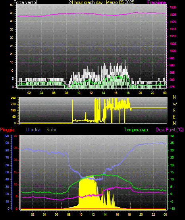This screenshot has width=185, height=220.
Task: Click the 12 hour mark on wind graph
Action: tap(91, 93)
